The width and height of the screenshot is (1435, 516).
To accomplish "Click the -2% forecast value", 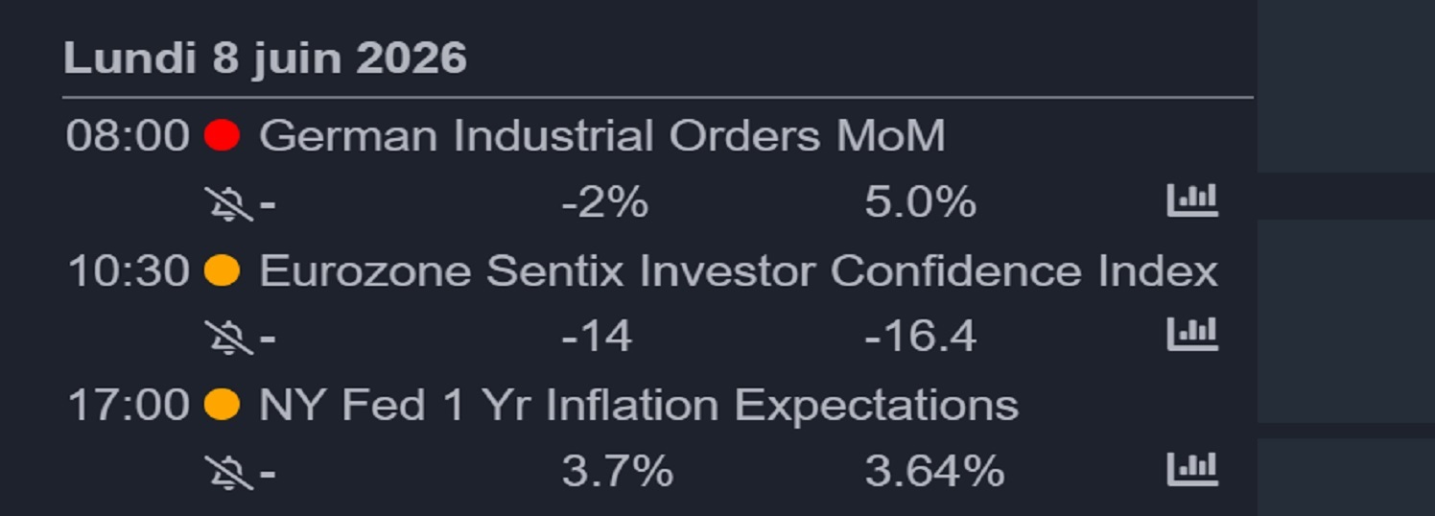I will tap(604, 203).
